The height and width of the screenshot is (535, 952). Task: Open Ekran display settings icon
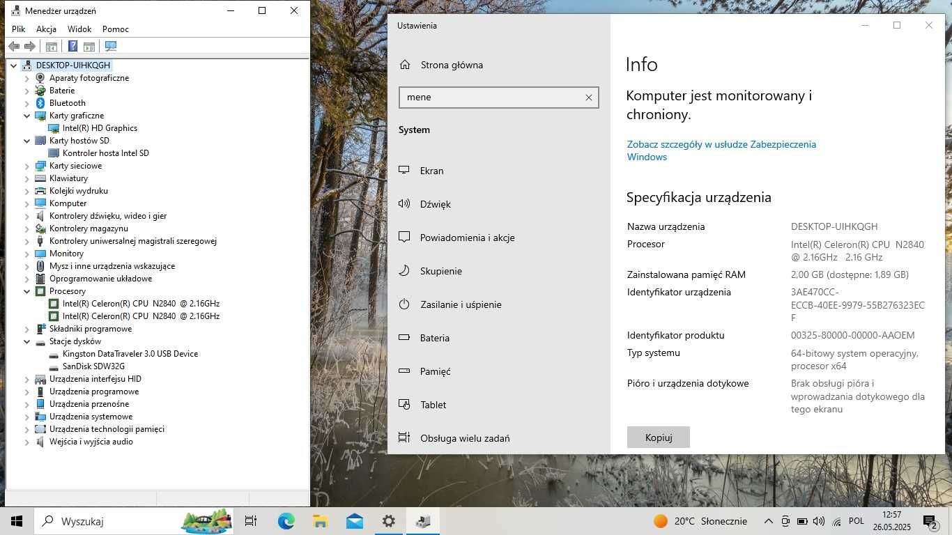[x=404, y=171]
